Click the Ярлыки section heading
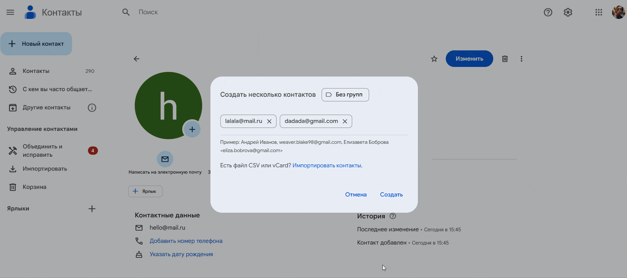Viewport: 627px width, 278px height. pos(18,209)
